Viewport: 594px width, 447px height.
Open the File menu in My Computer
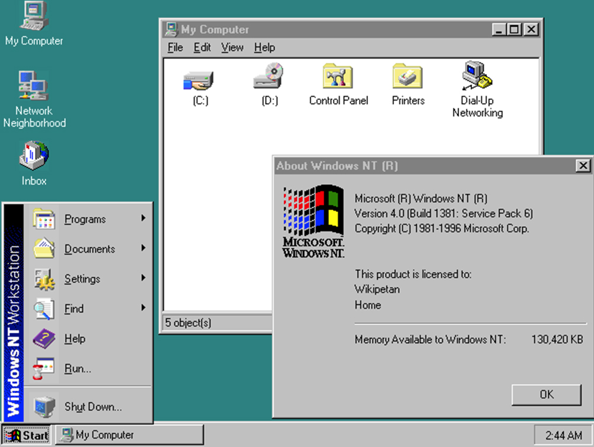[x=175, y=47]
